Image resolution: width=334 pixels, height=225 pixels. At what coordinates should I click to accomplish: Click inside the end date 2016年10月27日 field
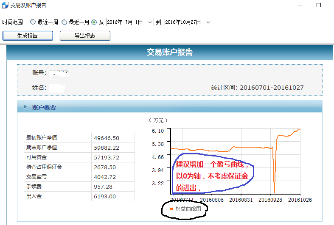pos(183,22)
